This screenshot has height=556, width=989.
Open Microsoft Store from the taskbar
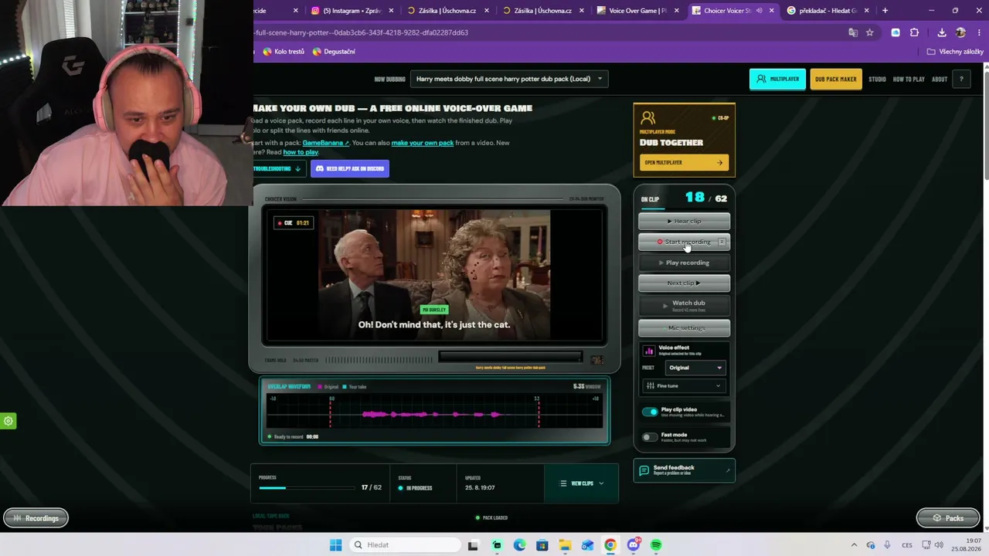point(542,545)
